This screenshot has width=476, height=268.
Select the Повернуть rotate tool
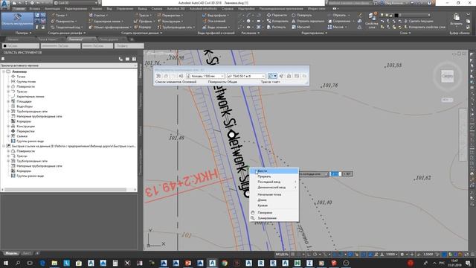click(302, 15)
